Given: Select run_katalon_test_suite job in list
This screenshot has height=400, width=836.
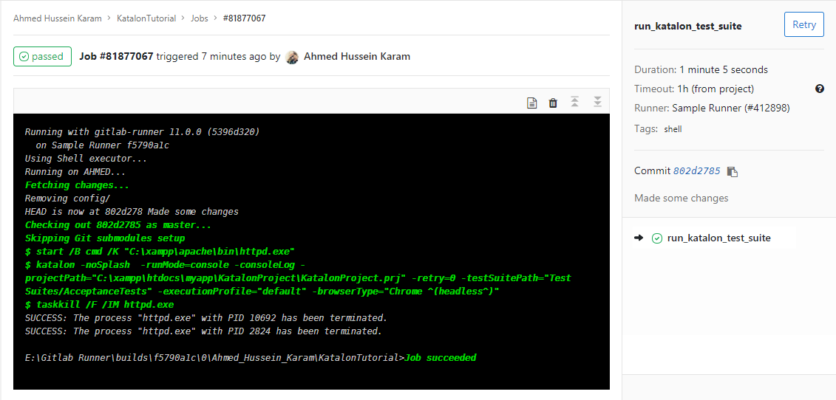Looking at the screenshot, I should [x=718, y=238].
